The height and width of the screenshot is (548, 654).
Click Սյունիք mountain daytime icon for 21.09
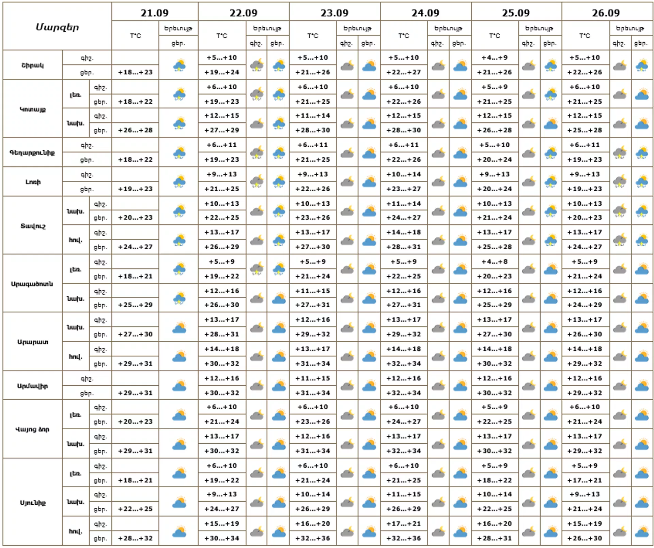coord(179,473)
